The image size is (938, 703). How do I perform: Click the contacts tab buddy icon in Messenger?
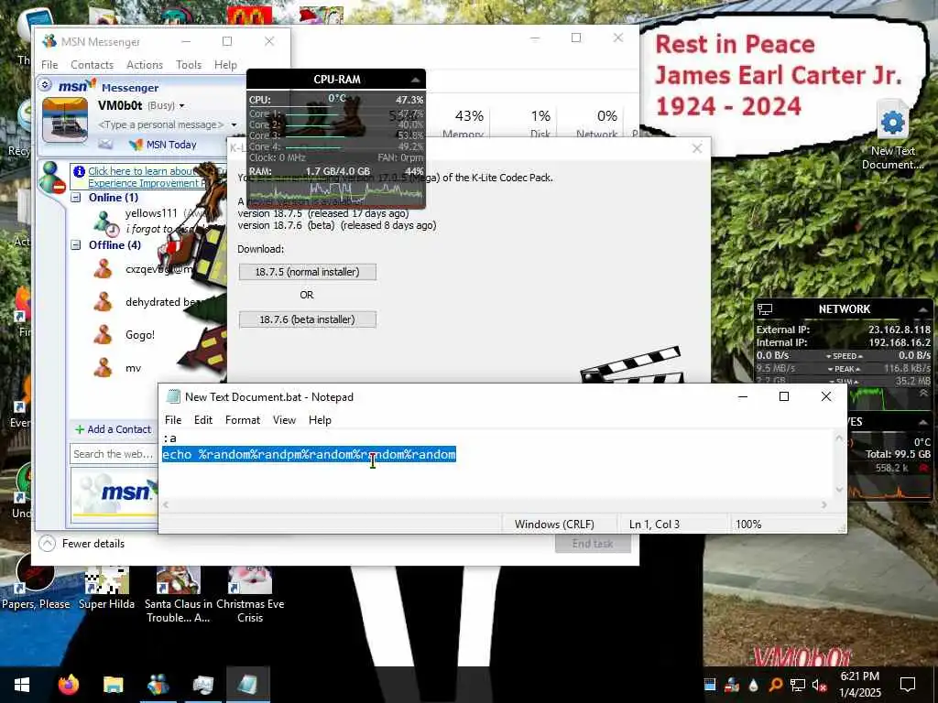[x=52, y=178]
